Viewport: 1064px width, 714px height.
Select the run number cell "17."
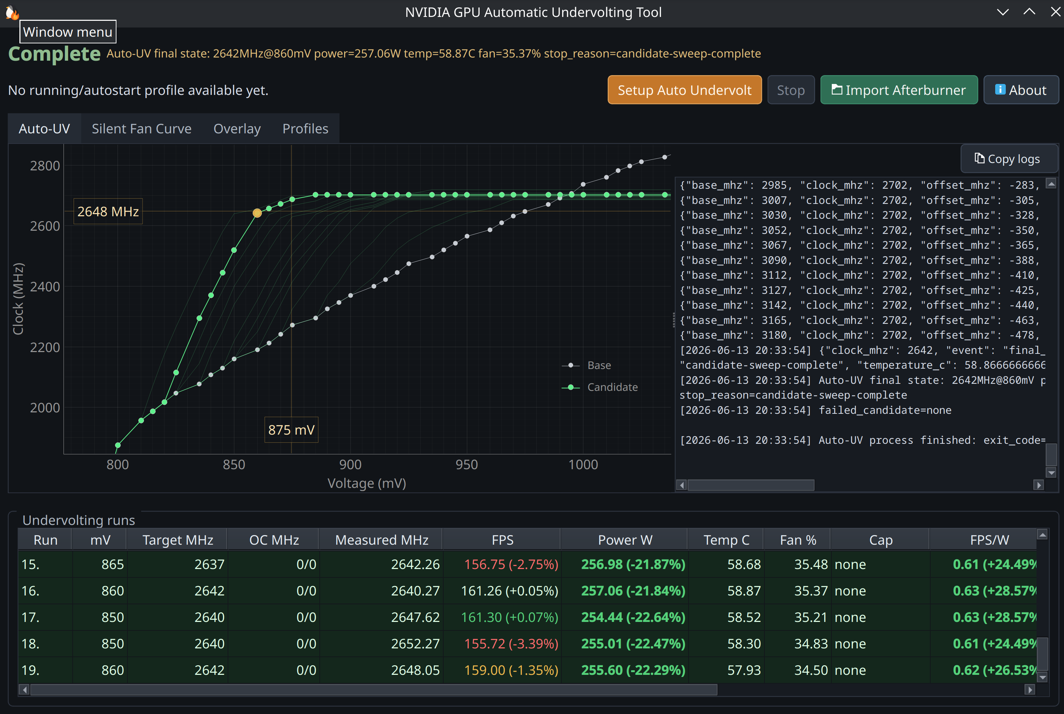44,617
